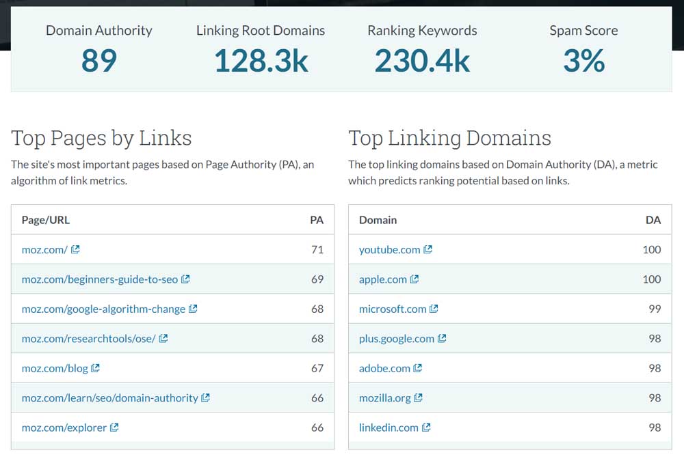684x461 pixels.
Task: Click the Page/URL column header
Action: click(x=46, y=220)
